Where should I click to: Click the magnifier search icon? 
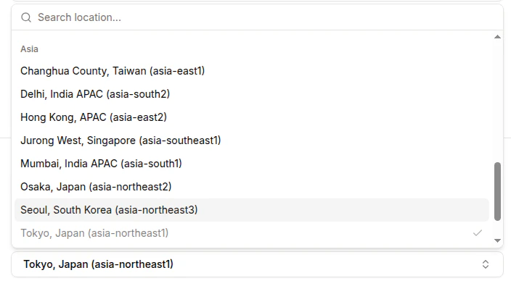click(26, 17)
